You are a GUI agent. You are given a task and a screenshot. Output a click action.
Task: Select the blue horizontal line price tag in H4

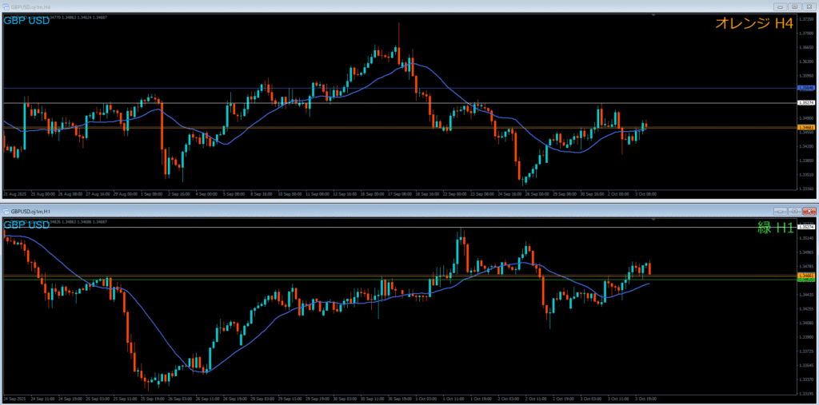point(807,88)
